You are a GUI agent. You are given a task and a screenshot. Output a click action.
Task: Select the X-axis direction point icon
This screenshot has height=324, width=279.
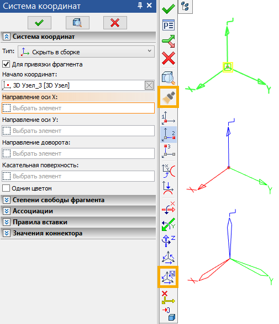(x=168, y=135)
